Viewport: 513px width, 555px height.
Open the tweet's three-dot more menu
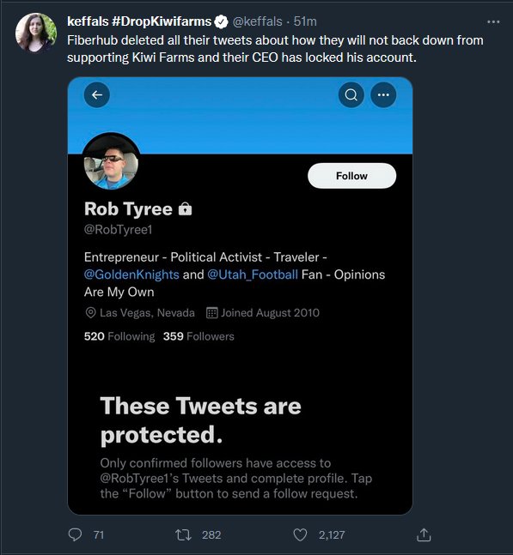click(493, 22)
